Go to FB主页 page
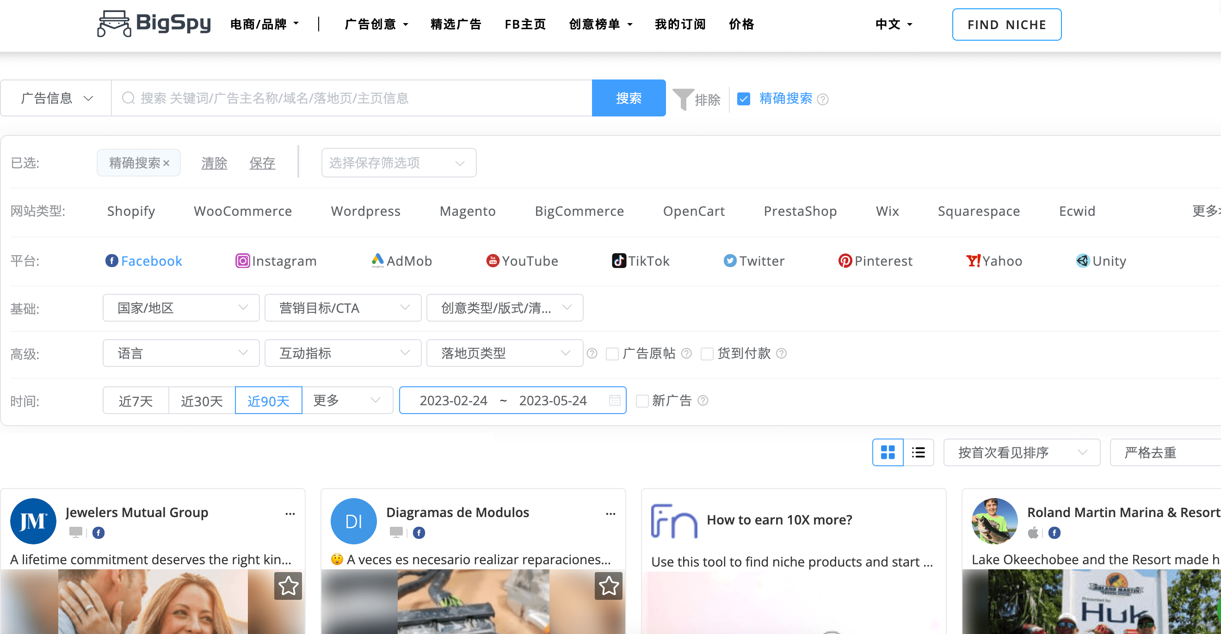This screenshot has height=634, width=1221. tap(525, 24)
